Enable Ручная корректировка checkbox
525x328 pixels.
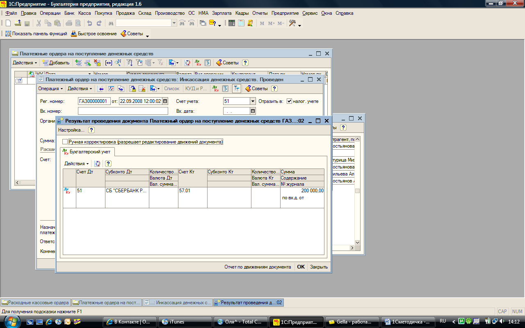coord(65,142)
